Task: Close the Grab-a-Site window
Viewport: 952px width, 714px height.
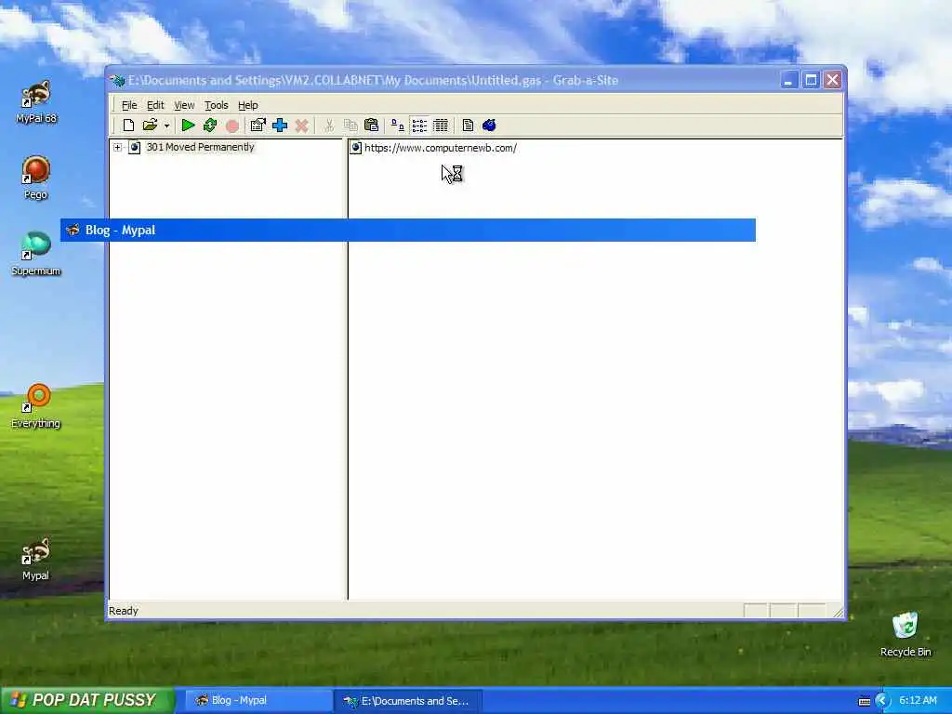Action: [832, 80]
